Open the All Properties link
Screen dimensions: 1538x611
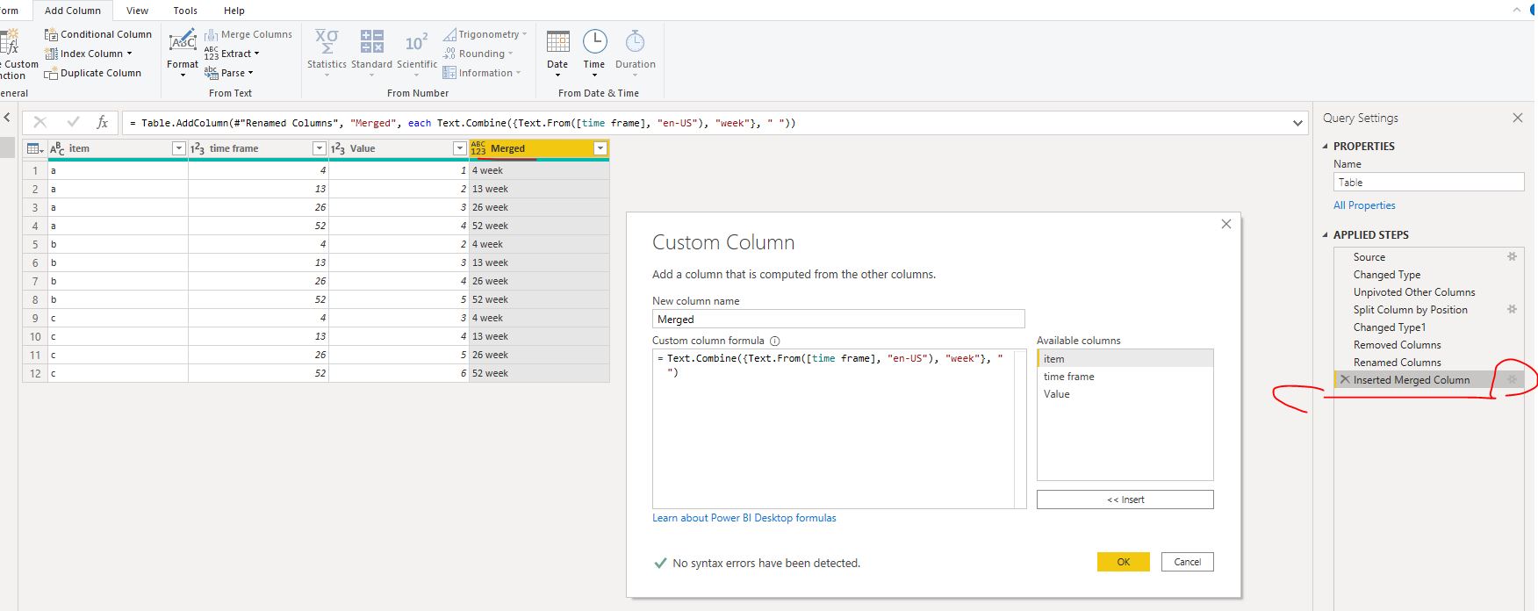click(1363, 205)
